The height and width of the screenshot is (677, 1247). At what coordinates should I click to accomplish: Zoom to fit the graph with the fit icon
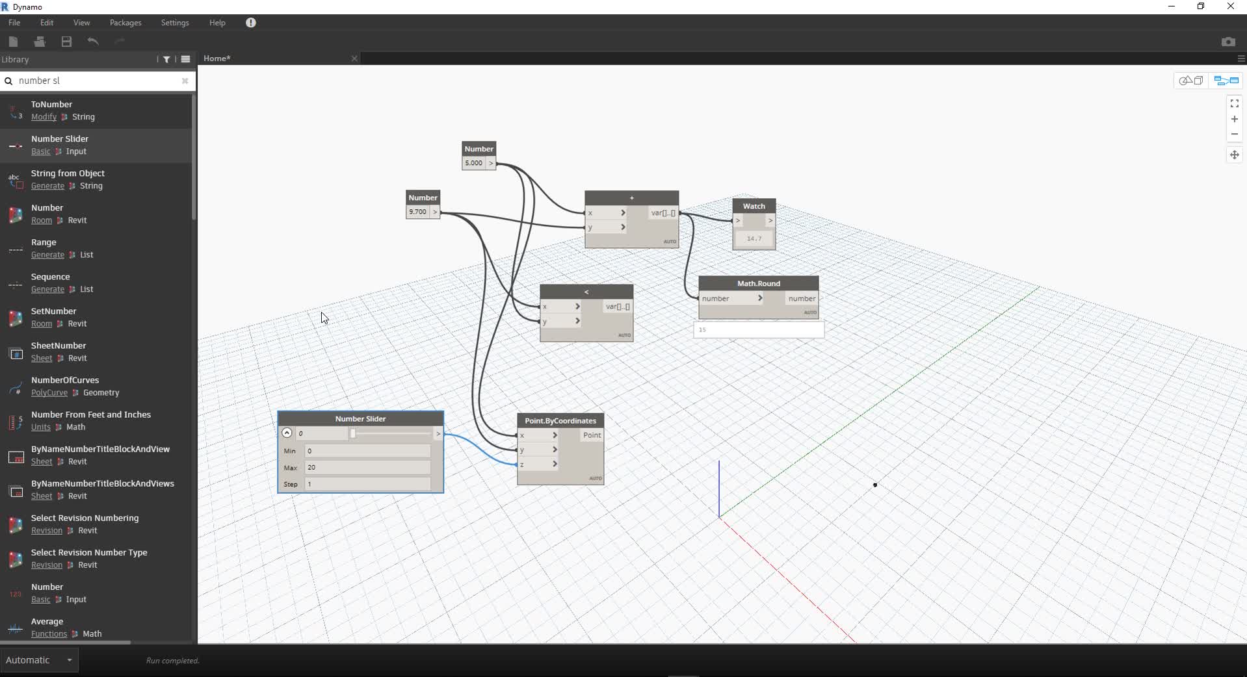point(1235,103)
